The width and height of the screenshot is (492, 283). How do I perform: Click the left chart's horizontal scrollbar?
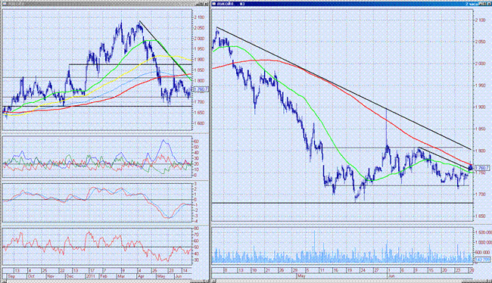104,281
